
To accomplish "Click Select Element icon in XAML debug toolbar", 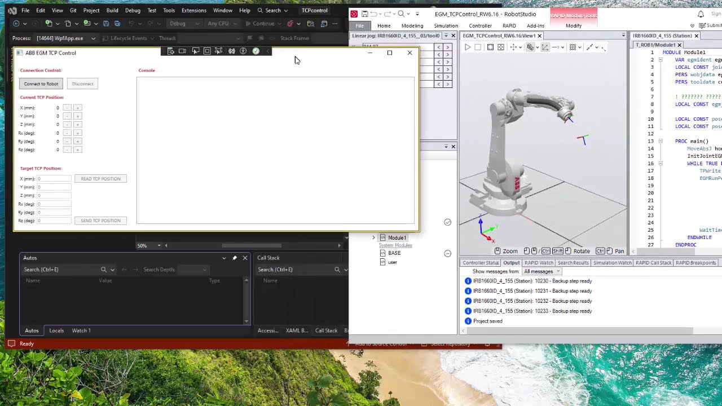I will 195,51.
